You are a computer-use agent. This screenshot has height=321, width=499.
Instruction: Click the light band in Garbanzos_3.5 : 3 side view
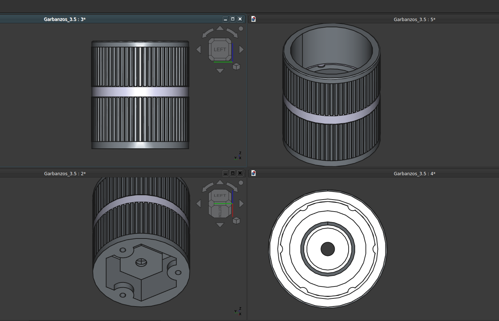140,92
